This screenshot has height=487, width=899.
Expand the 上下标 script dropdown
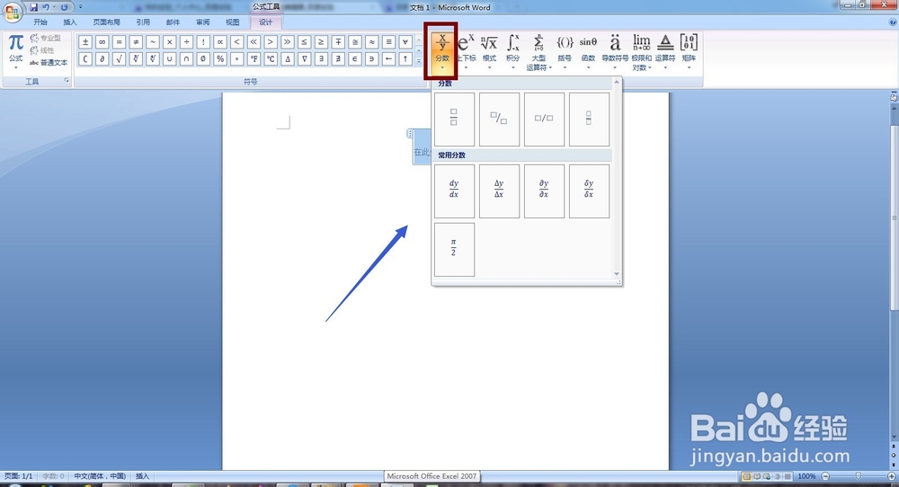467,52
